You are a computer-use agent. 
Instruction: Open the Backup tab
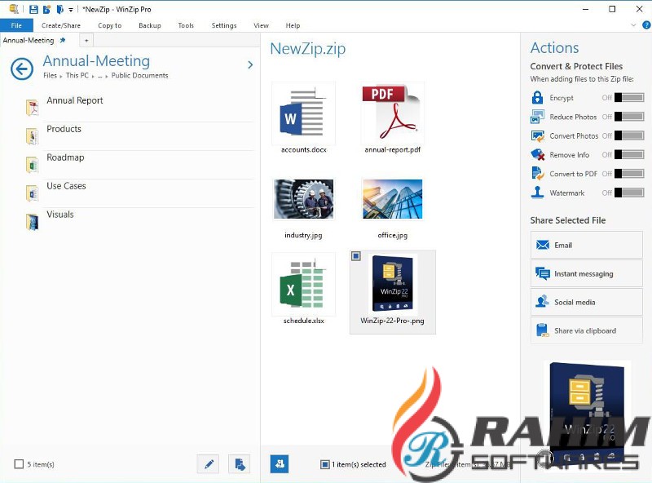(x=150, y=25)
